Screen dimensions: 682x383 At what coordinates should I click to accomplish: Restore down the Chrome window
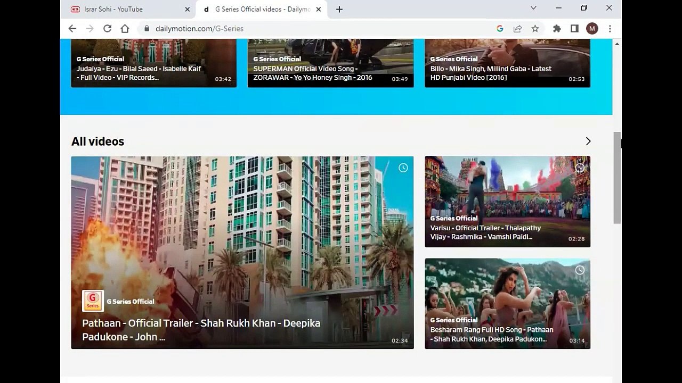tap(584, 8)
